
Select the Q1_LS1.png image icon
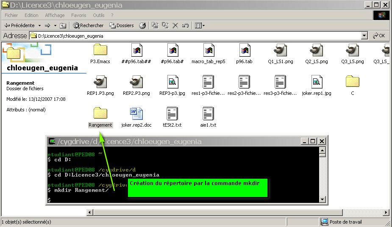[x=280, y=50]
